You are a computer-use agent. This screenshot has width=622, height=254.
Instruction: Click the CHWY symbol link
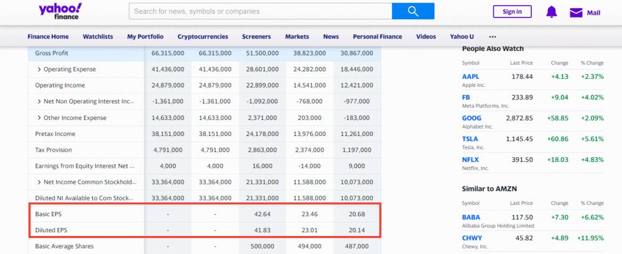click(x=472, y=238)
